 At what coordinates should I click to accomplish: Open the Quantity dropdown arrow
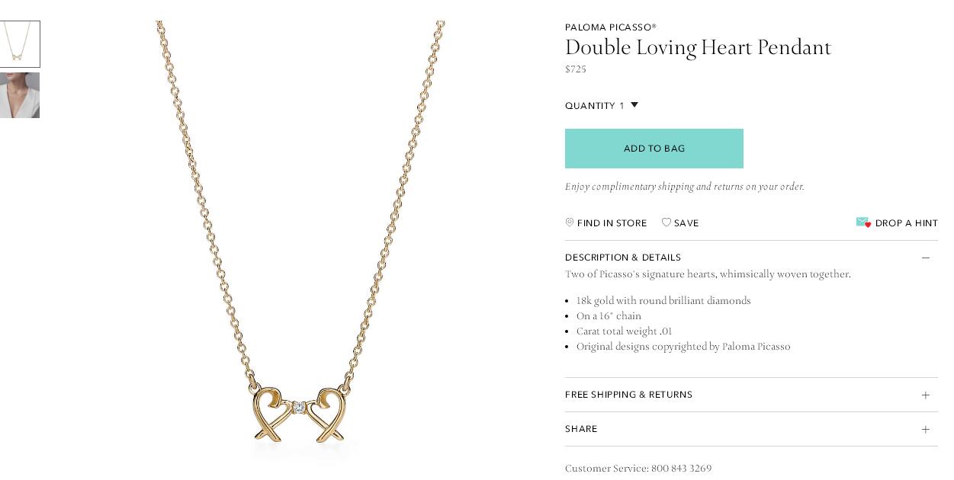pos(634,105)
